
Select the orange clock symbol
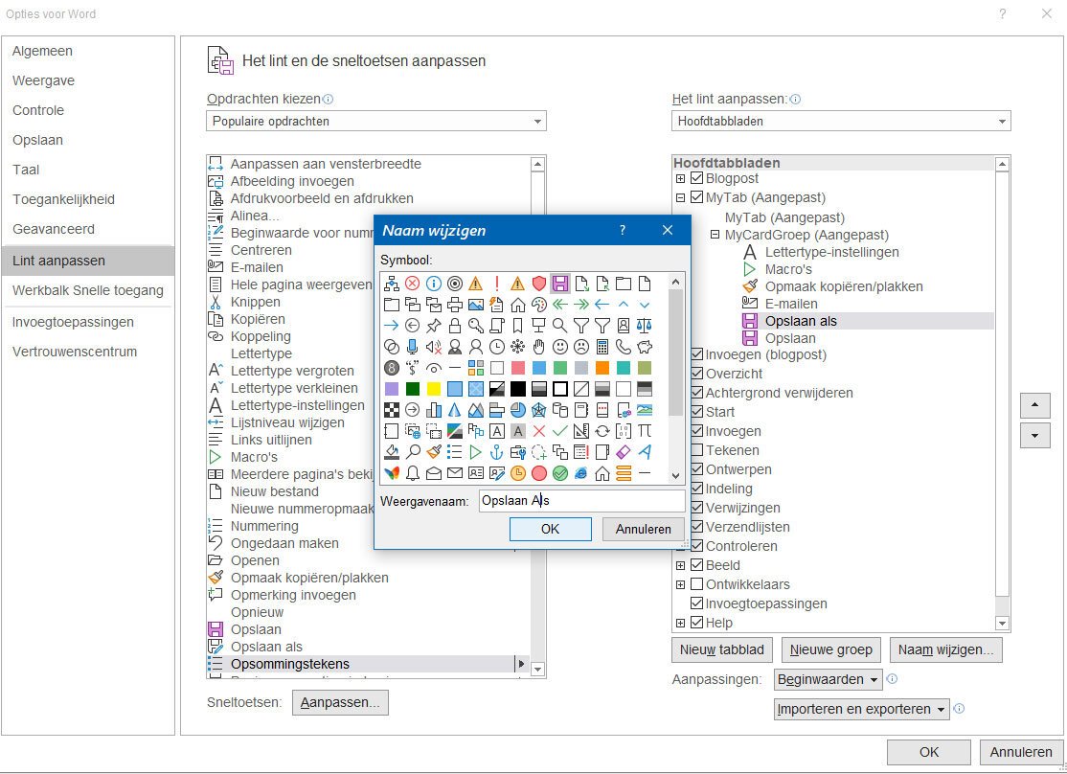point(518,473)
